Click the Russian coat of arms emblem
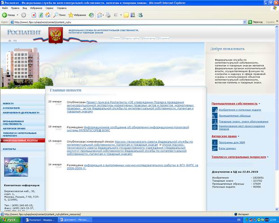This screenshot has width=279, height=223. pyautogui.click(x=56, y=35)
